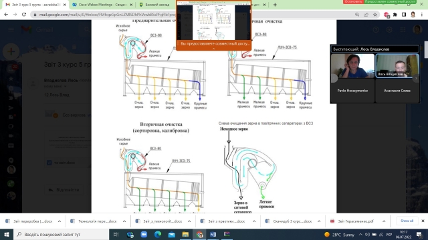The image size is (428, 240).
Task: Close the downloads bar
Action: point(423,221)
